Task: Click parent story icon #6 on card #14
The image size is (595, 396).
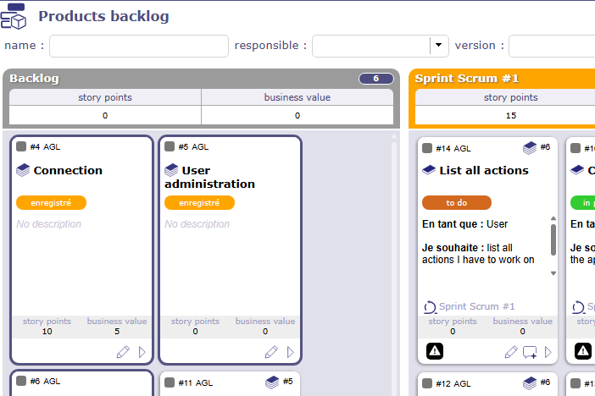Action: (x=531, y=147)
